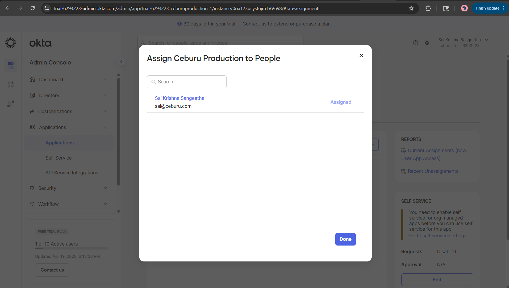This screenshot has width=509, height=288.
Task: Click the Directory icon in sidebar
Action: point(32,95)
